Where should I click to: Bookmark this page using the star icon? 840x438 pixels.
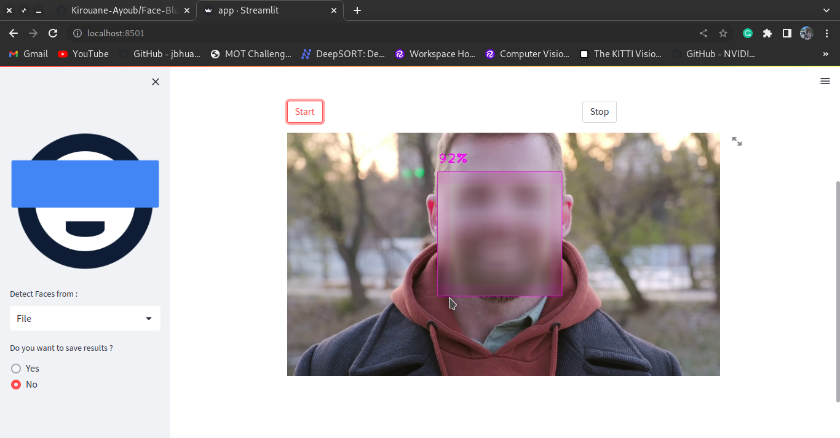click(723, 33)
